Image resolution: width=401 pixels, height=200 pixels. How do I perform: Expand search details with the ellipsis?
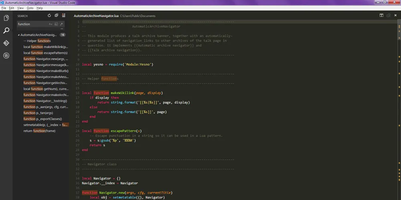(x=62, y=29)
